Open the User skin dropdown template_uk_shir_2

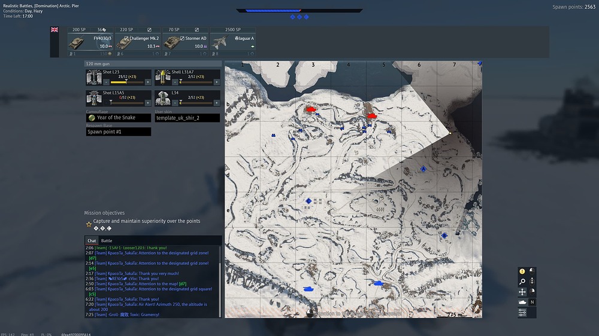[187, 118]
